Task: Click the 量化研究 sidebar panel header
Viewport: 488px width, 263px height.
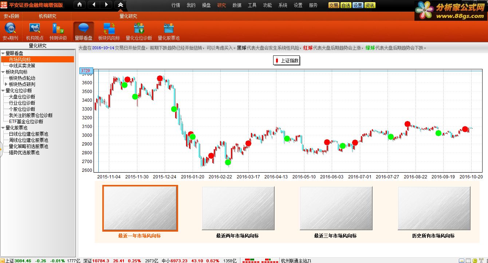Action: pyautogui.click(x=38, y=46)
